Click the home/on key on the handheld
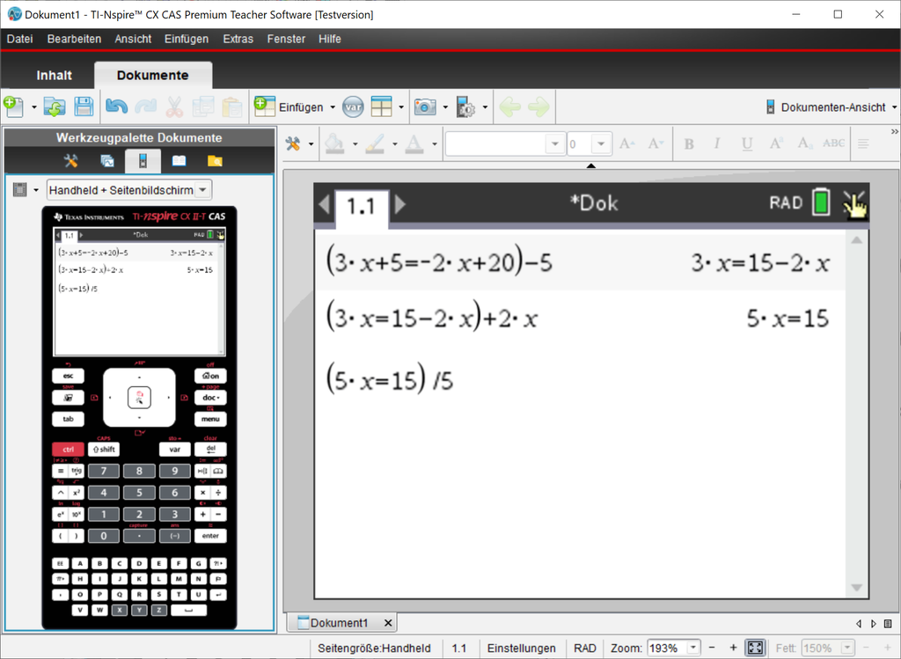This screenshot has height=659, width=901. point(210,376)
